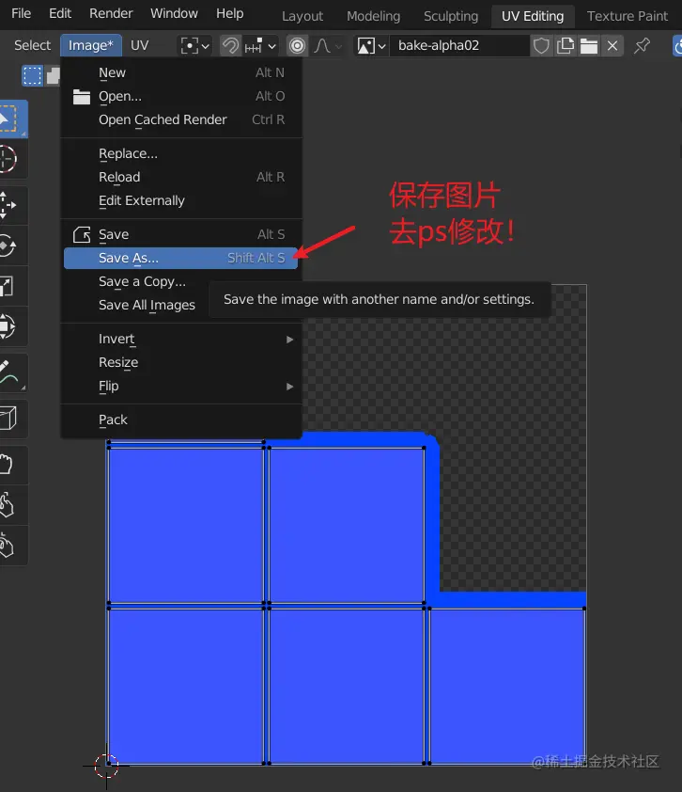This screenshot has width=682, height=792.
Task: Select the Select Box tool
Action: (11, 119)
